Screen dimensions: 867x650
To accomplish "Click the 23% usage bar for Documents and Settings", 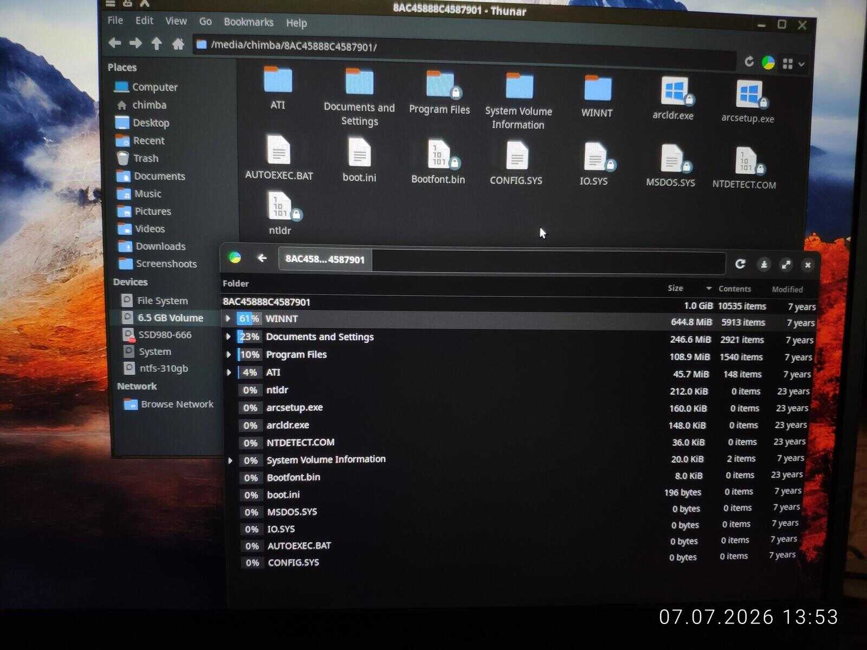I will (249, 336).
